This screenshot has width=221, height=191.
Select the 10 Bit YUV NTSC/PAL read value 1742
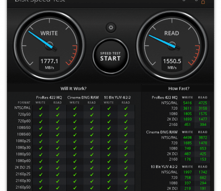click(x=203, y=172)
